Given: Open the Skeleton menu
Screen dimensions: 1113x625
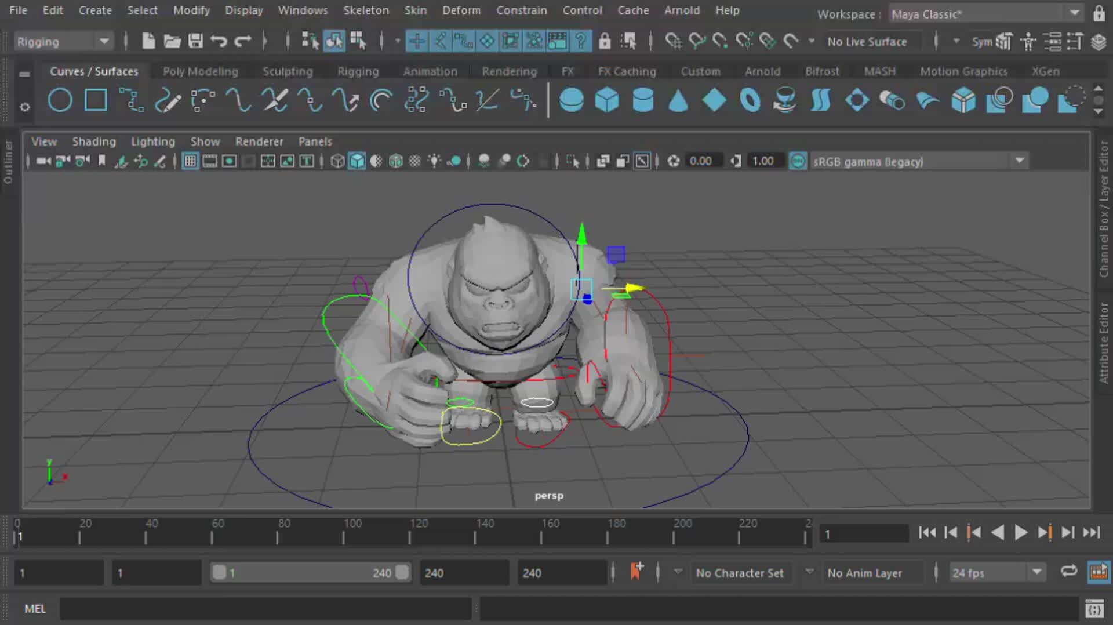Looking at the screenshot, I should point(366,10).
